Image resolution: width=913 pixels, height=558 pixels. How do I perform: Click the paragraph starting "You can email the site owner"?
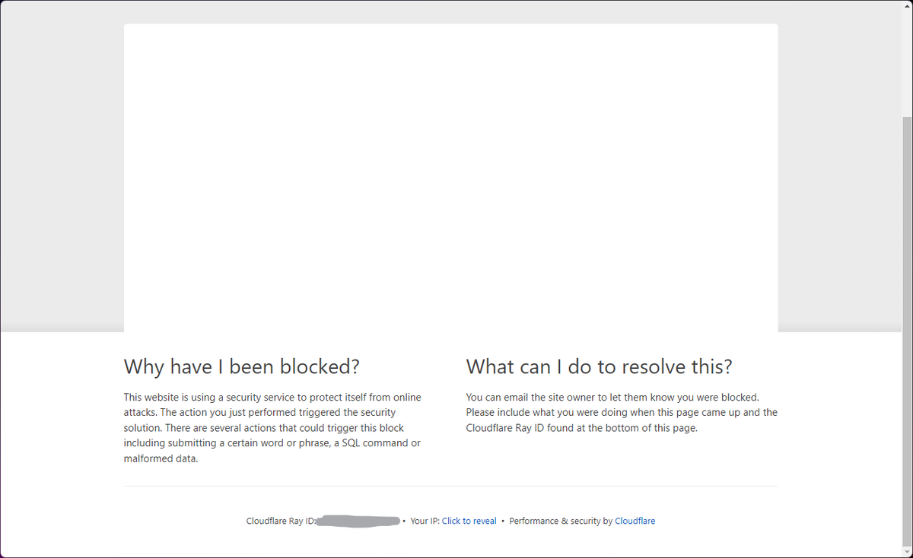point(622,413)
